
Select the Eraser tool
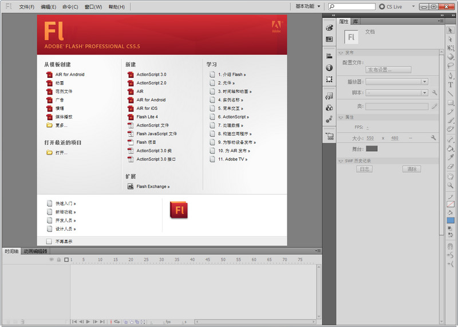[x=451, y=166]
